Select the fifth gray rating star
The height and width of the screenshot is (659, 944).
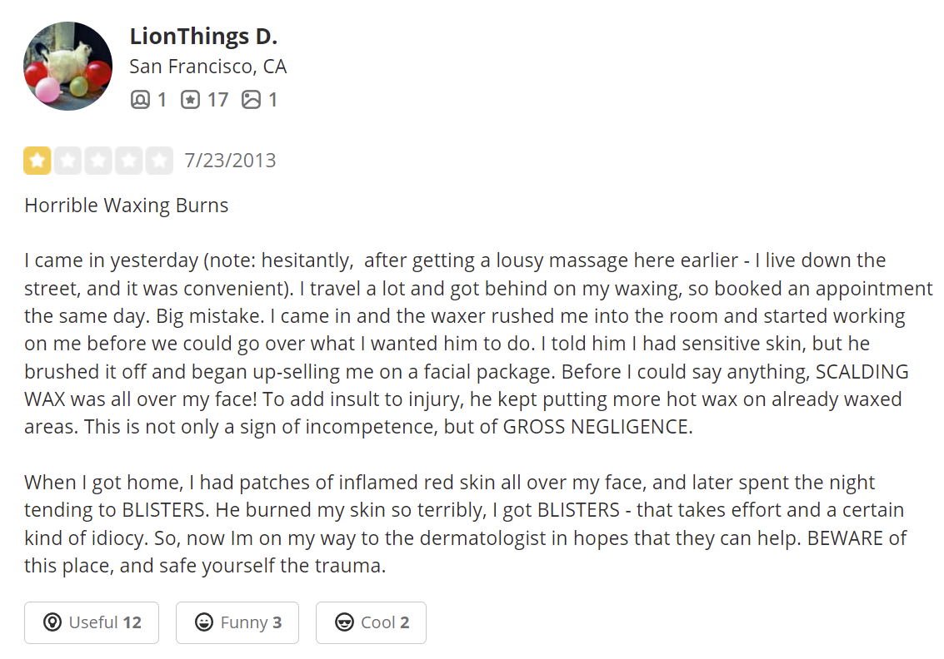click(159, 161)
